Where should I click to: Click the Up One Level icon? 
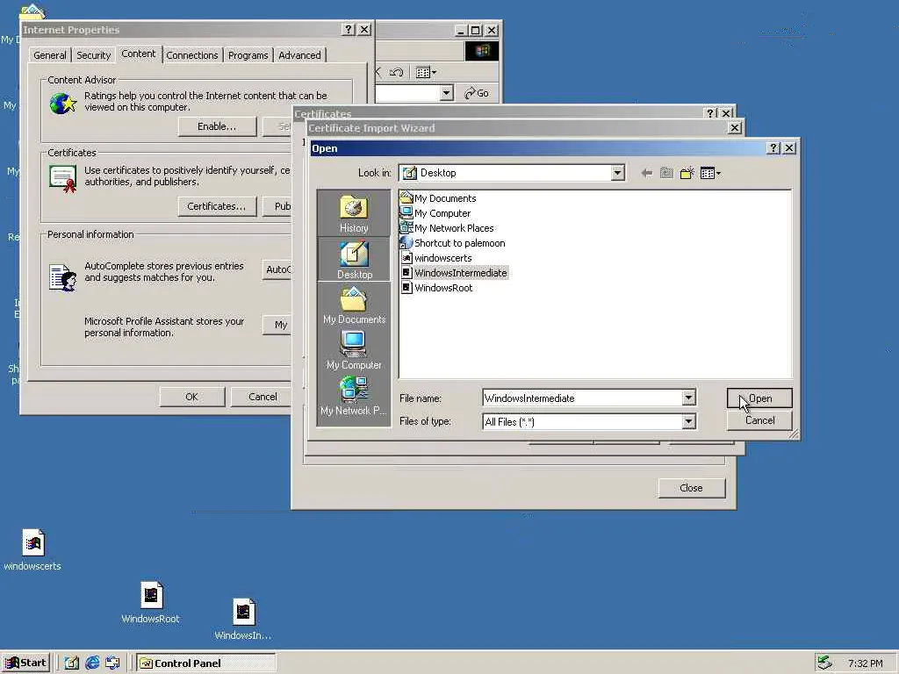(666, 173)
